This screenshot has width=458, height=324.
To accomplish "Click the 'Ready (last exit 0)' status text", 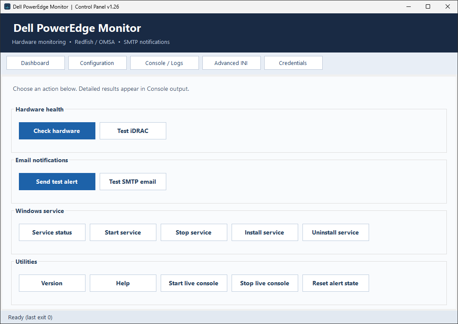I will coord(31,317).
